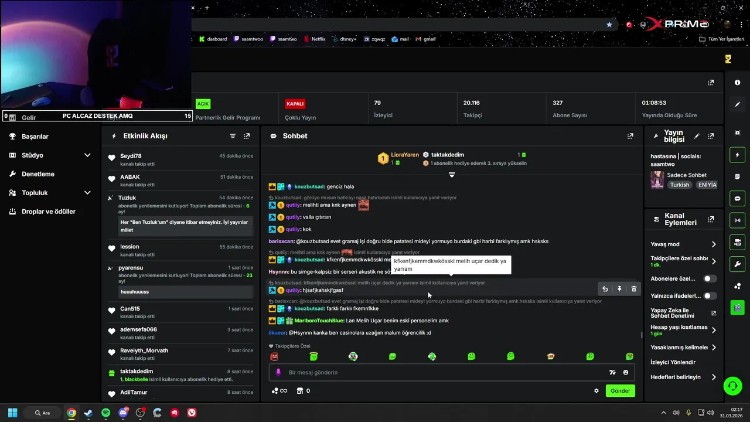Pop out the top statistics bar

(x=711, y=83)
